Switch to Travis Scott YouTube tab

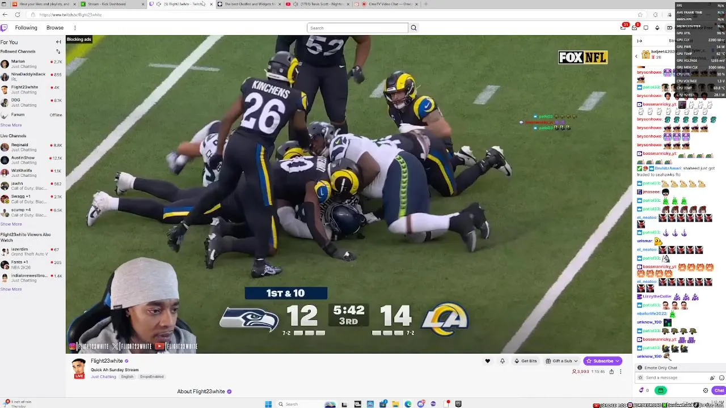point(316,4)
